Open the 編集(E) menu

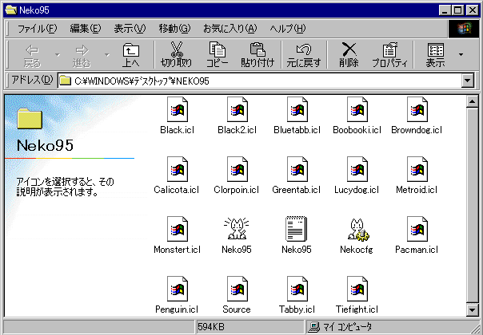pos(86,29)
